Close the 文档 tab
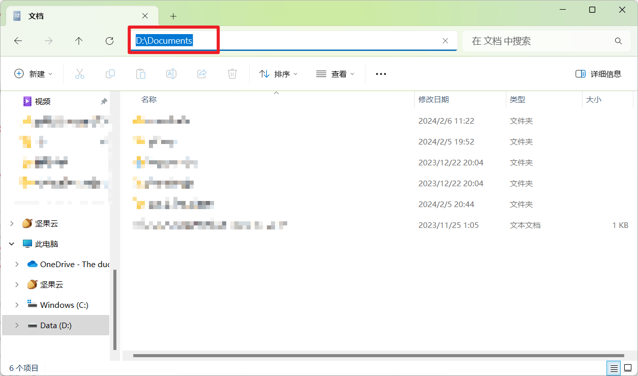The height and width of the screenshot is (376, 638). click(145, 16)
